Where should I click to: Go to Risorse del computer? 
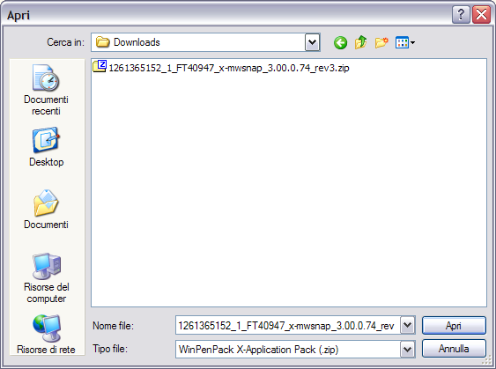[46, 278]
